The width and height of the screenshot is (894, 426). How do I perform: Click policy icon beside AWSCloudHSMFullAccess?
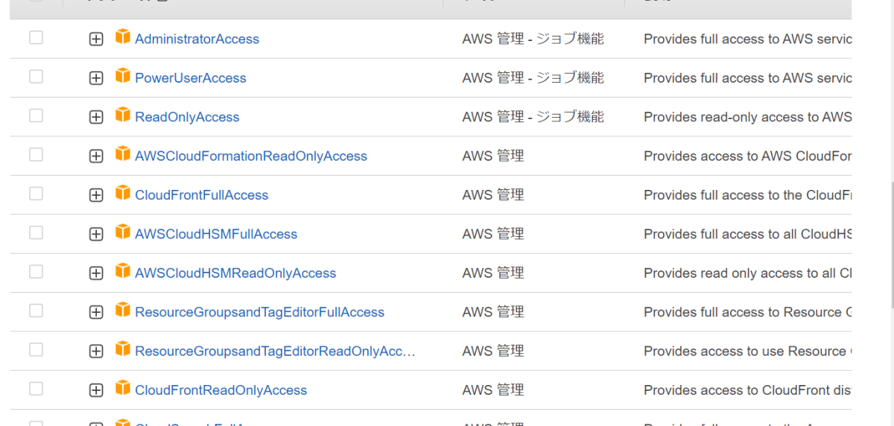pyautogui.click(x=123, y=232)
